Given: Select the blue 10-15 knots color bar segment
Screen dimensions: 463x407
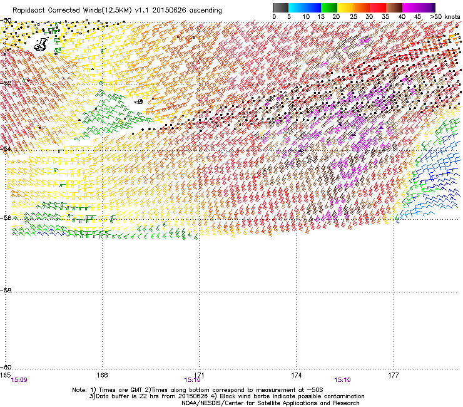Looking at the screenshot, I should coord(313,8).
